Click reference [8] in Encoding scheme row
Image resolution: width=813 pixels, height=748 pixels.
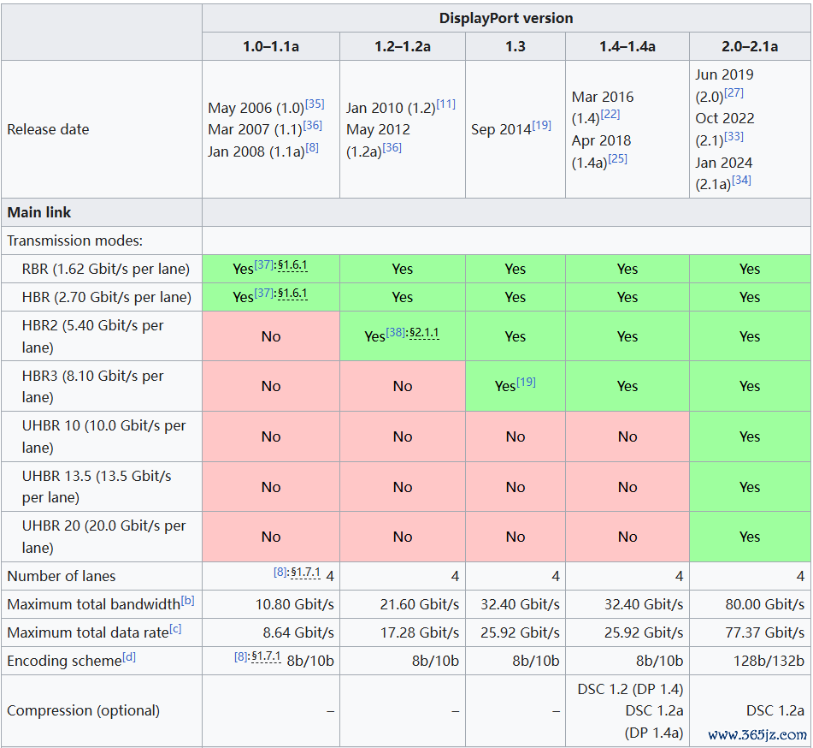pyautogui.click(x=240, y=656)
